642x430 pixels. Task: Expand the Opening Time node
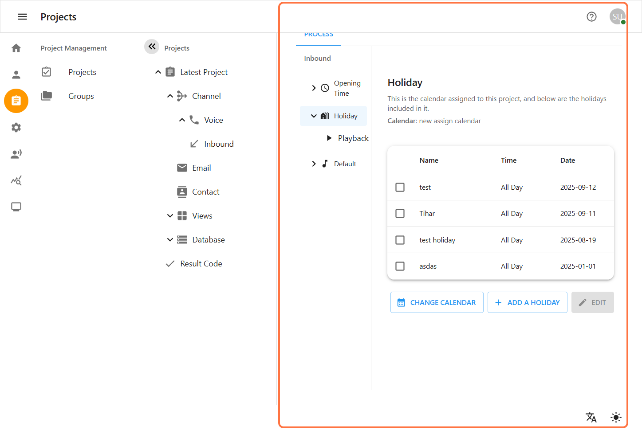coord(314,88)
